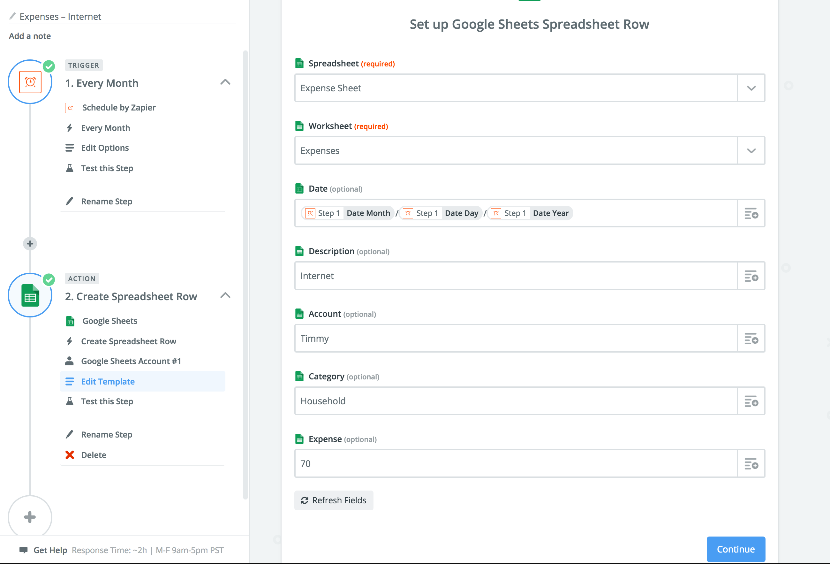Click the alarm clock trigger icon for Every Month
The height and width of the screenshot is (564, 830).
point(30,82)
